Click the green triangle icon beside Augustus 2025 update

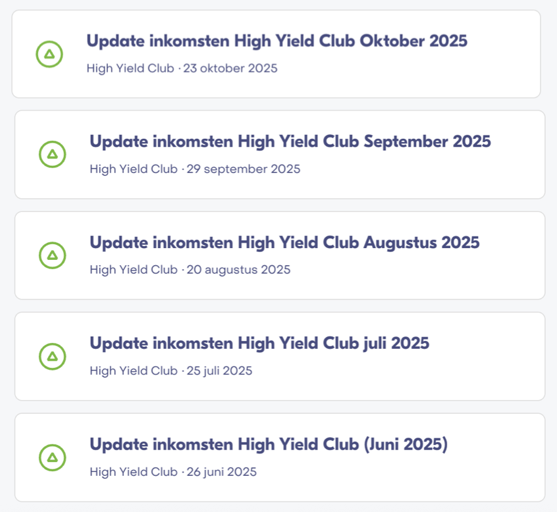pos(53,255)
